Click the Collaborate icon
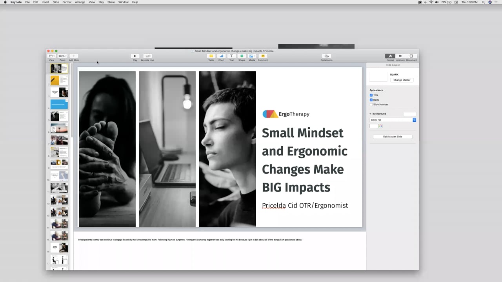Viewport: 502px width, 282px height. click(326, 56)
